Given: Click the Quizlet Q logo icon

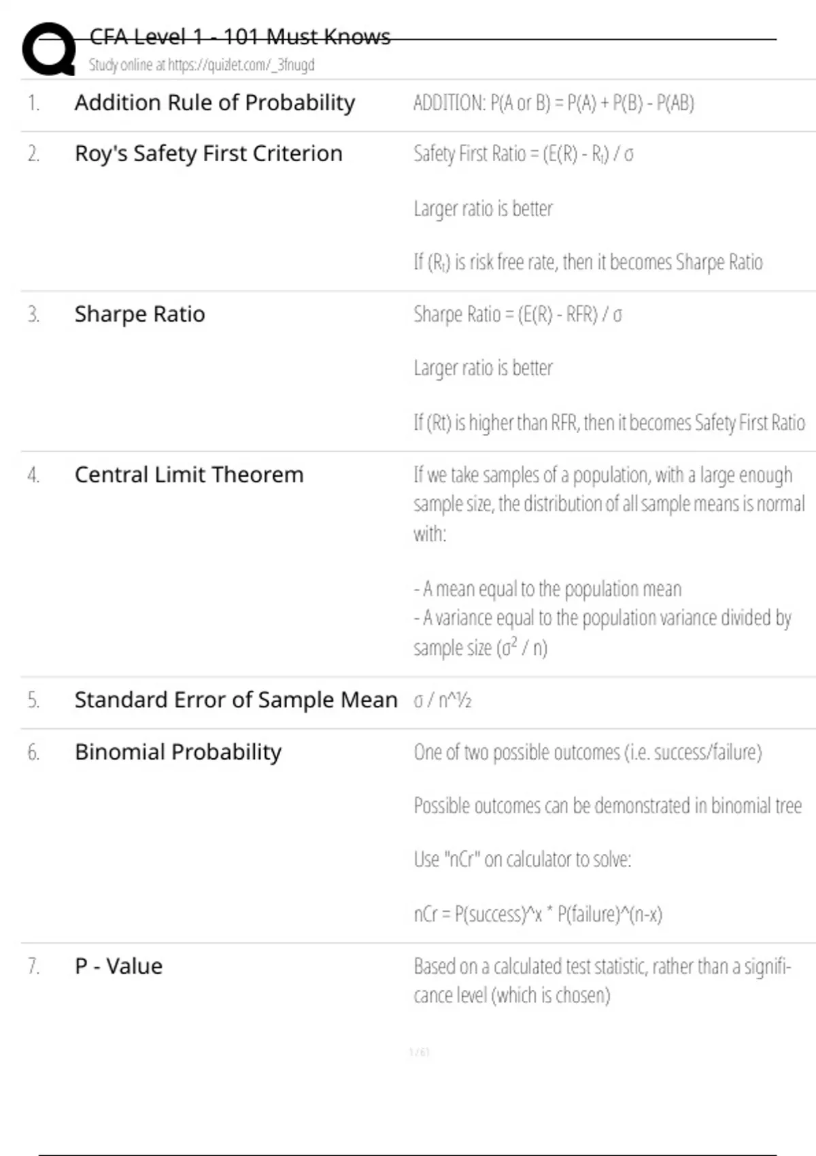Looking at the screenshot, I should (x=48, y=48).
